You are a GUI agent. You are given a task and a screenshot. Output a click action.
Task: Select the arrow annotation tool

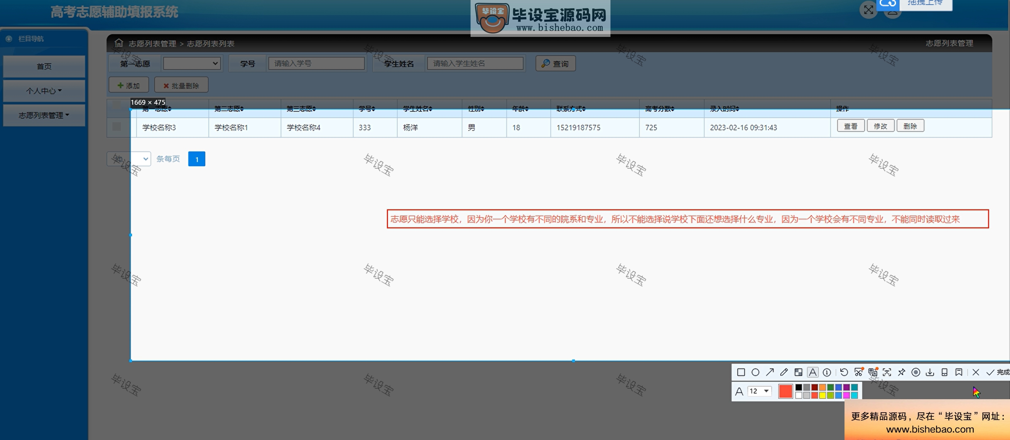coord(770,372)
